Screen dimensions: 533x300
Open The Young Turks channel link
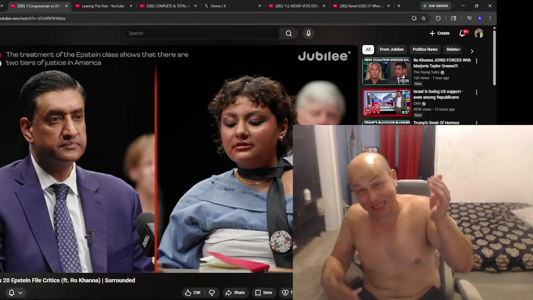[x=426, y=72]
